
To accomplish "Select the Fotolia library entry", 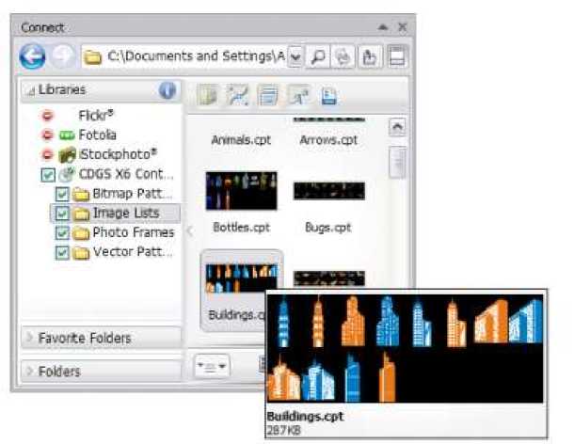I will pos(97,135).
